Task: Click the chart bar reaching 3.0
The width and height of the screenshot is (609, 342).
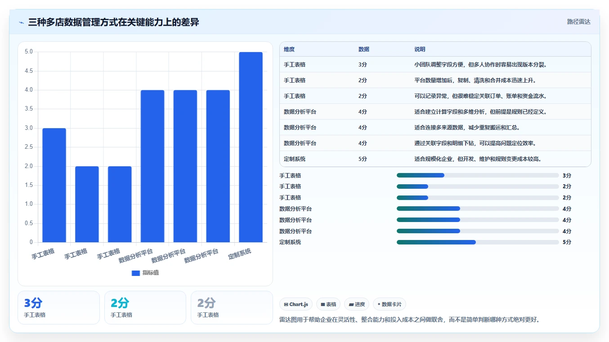Action: 54,185
